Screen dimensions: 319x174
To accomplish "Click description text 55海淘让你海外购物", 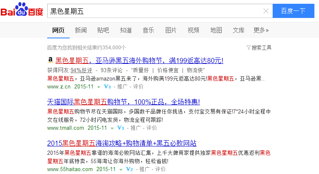I will click(115, 161).
